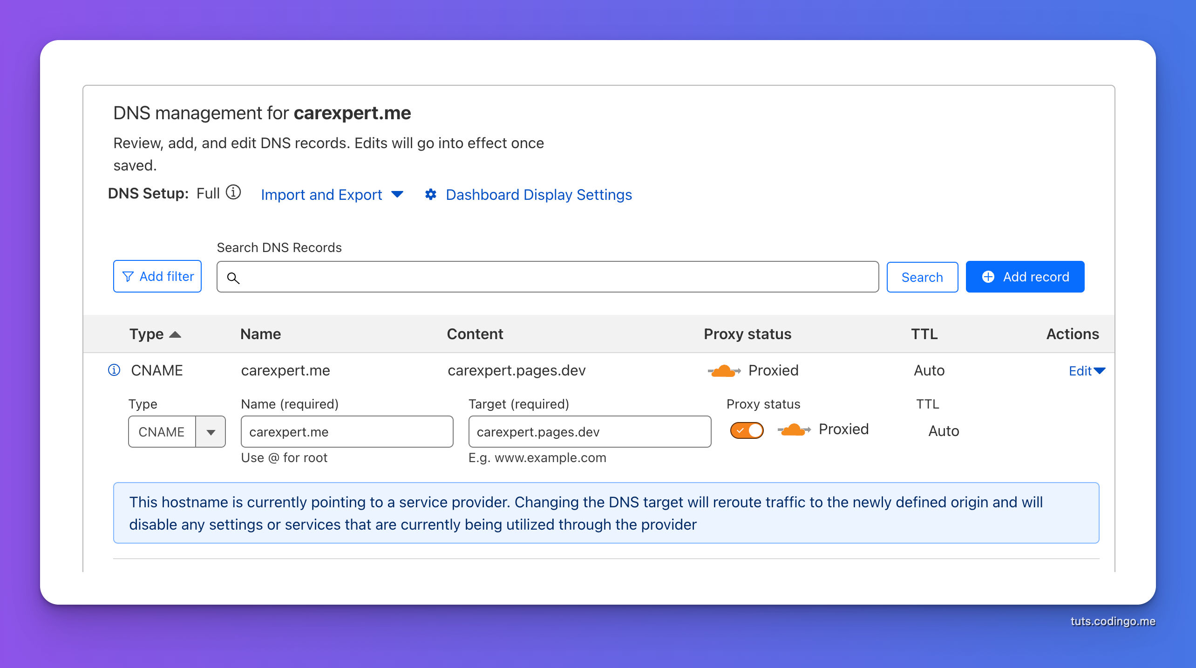
Task: Click the Name column header
Action: tap(260, 334)
